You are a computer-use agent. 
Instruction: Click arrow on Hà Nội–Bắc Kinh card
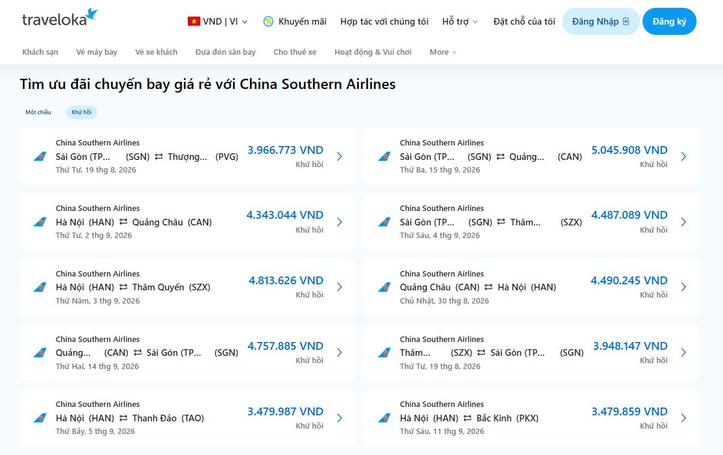click(683, 418)
